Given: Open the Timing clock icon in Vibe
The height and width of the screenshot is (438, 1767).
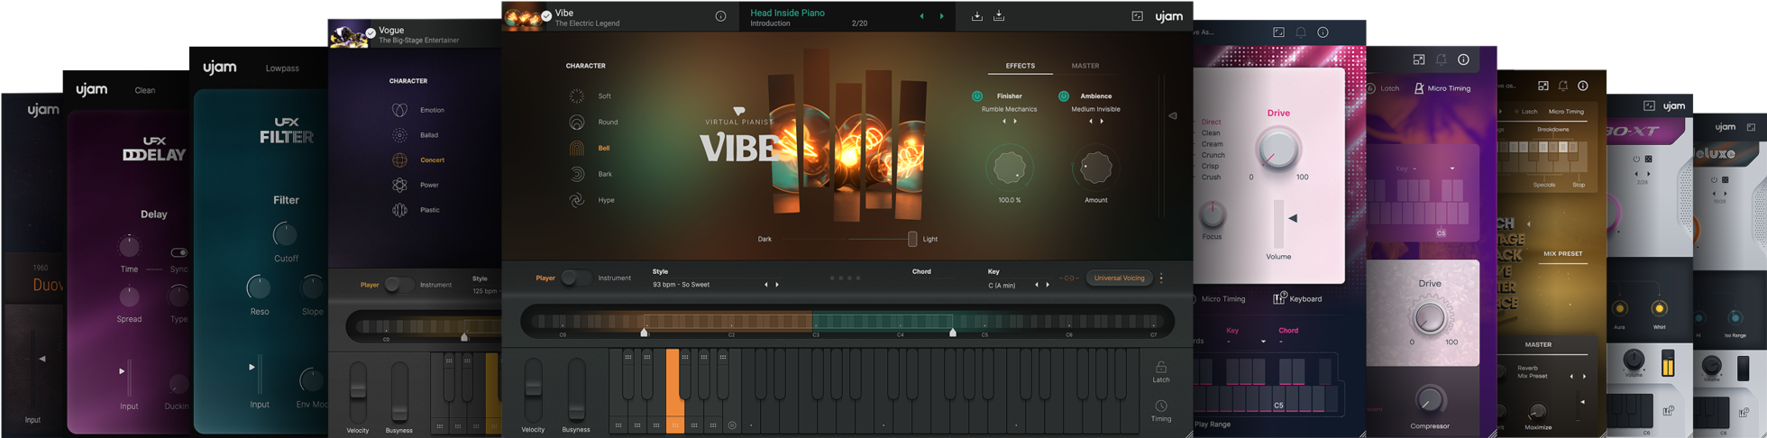Looking at the screenshot, I should (x=1161, y=406).
